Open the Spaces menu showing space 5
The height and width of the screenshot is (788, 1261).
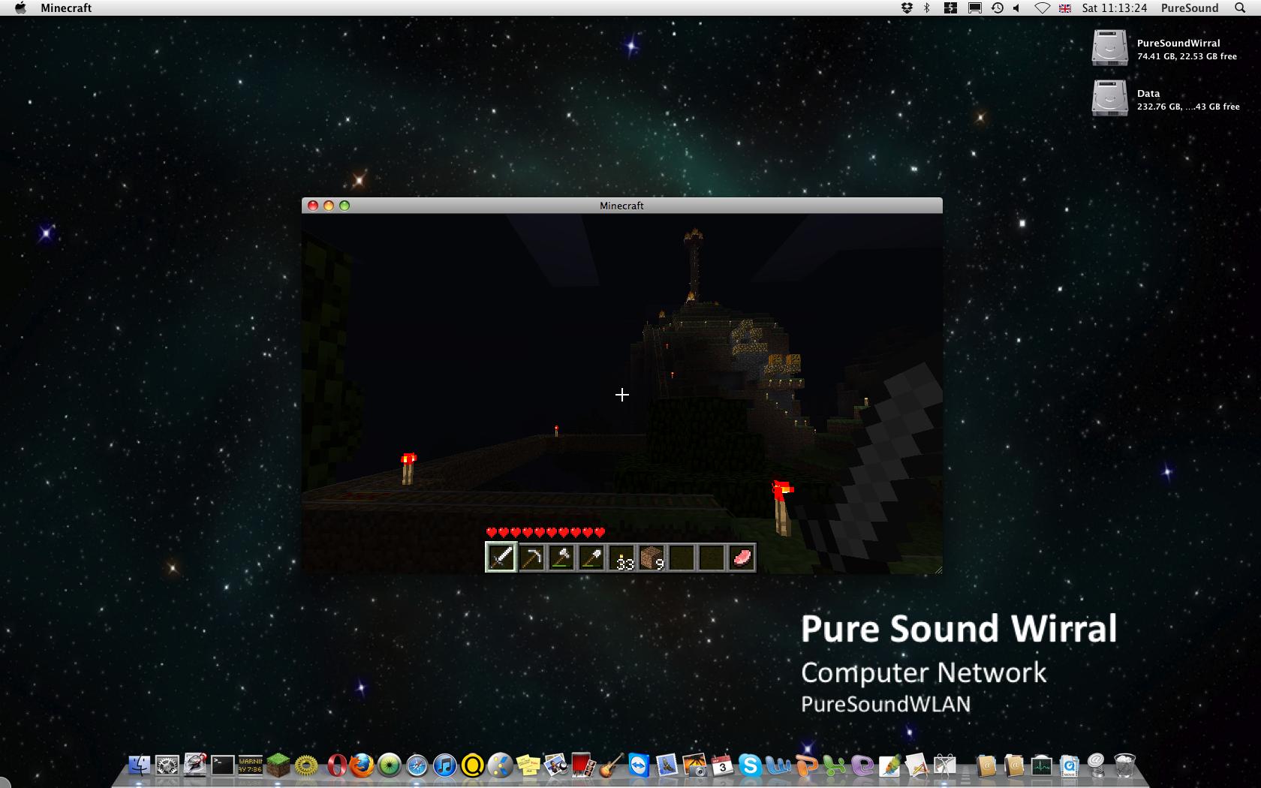pyautogui.click(x=950, y=8)
